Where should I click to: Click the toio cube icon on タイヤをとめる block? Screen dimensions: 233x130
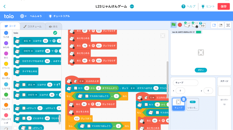coord(17,72)
